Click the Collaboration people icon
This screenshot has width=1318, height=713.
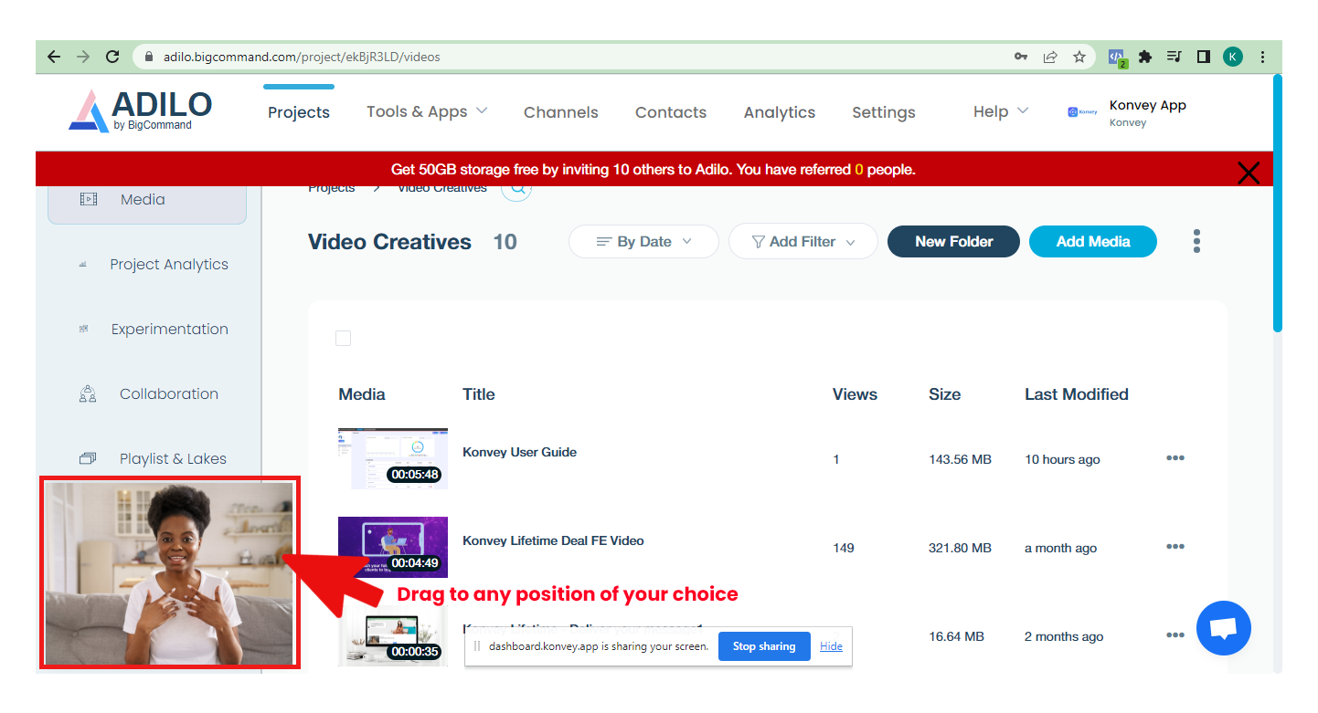[x=88, y=394]
